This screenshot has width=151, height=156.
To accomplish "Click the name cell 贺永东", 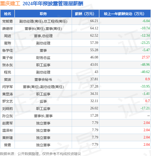I will (x=8, y=65).
